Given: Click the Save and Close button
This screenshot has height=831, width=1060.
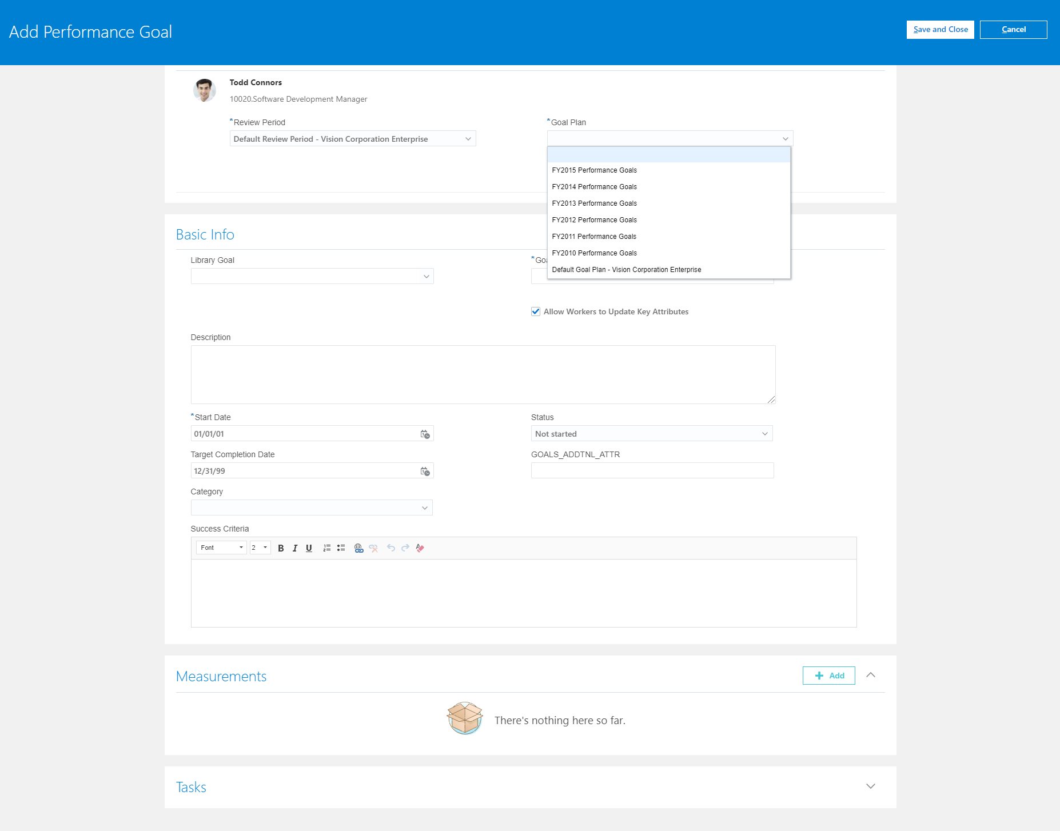Looking at the screenshot, I should click(940, 29).
